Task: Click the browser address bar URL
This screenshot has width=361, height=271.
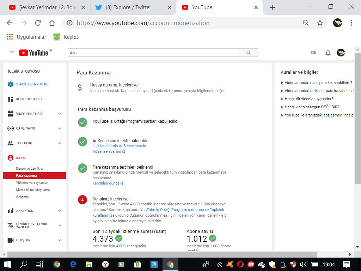Action: pyautogui.click(x=143, y=23)
